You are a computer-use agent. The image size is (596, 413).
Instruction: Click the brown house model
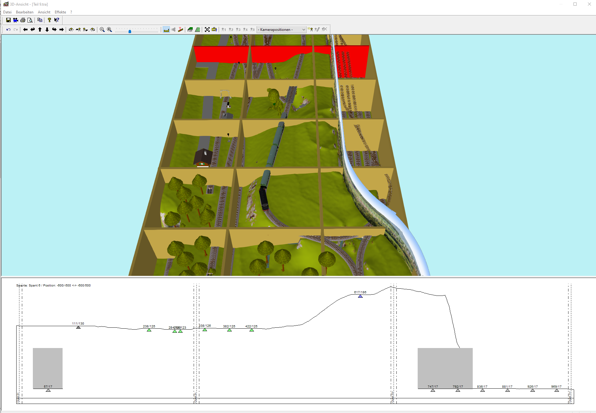click(203, 157)
